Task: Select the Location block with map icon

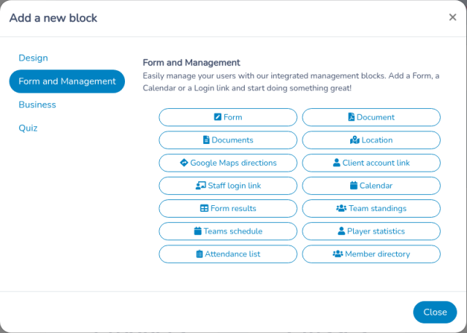Action: click(371, 140)
